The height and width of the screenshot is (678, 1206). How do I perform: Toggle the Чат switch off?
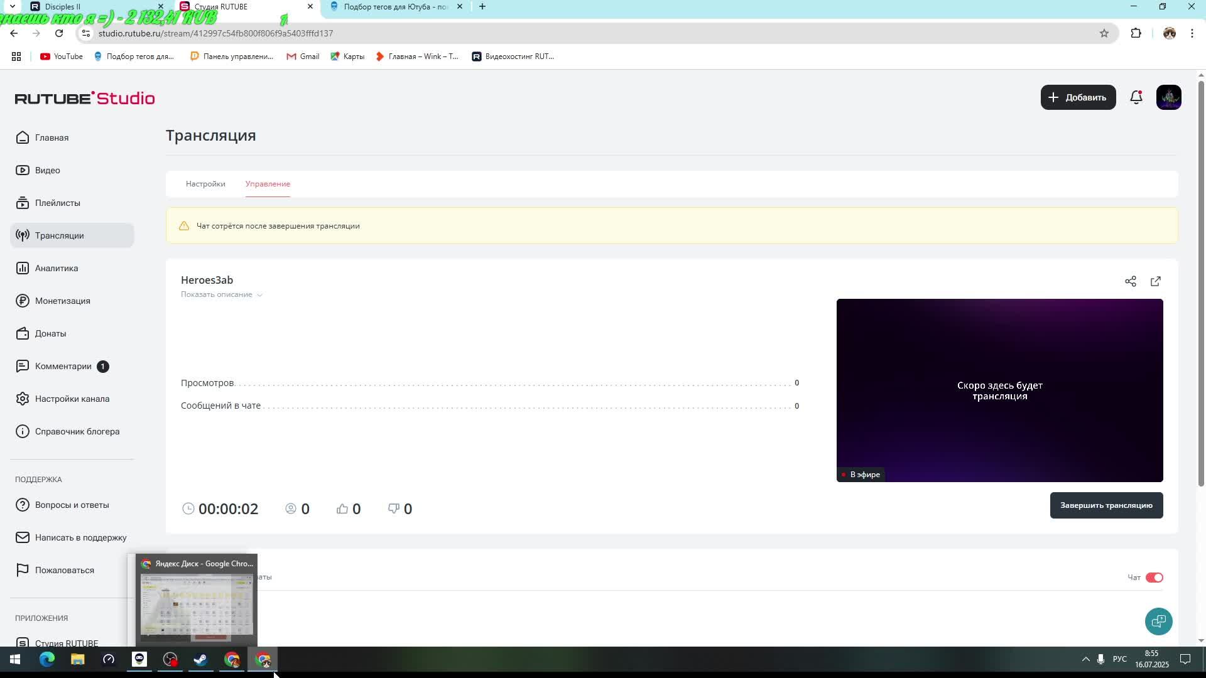[x=1154, y=578]
